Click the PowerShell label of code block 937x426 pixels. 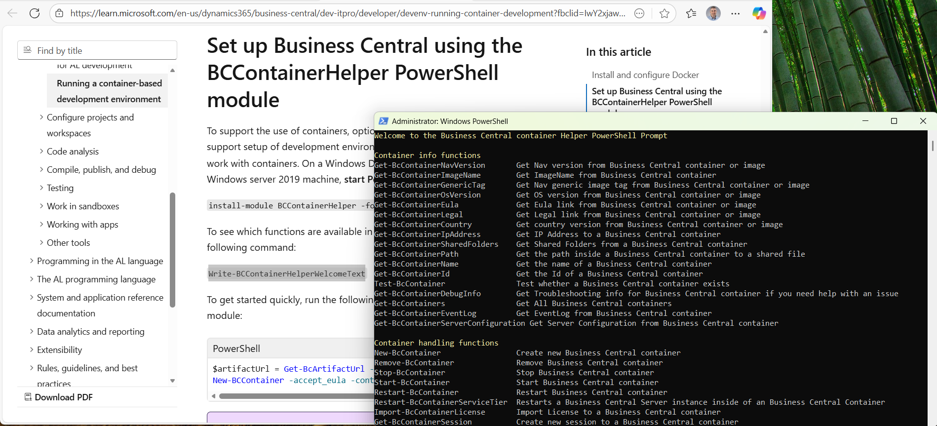(x=236, y=349)
